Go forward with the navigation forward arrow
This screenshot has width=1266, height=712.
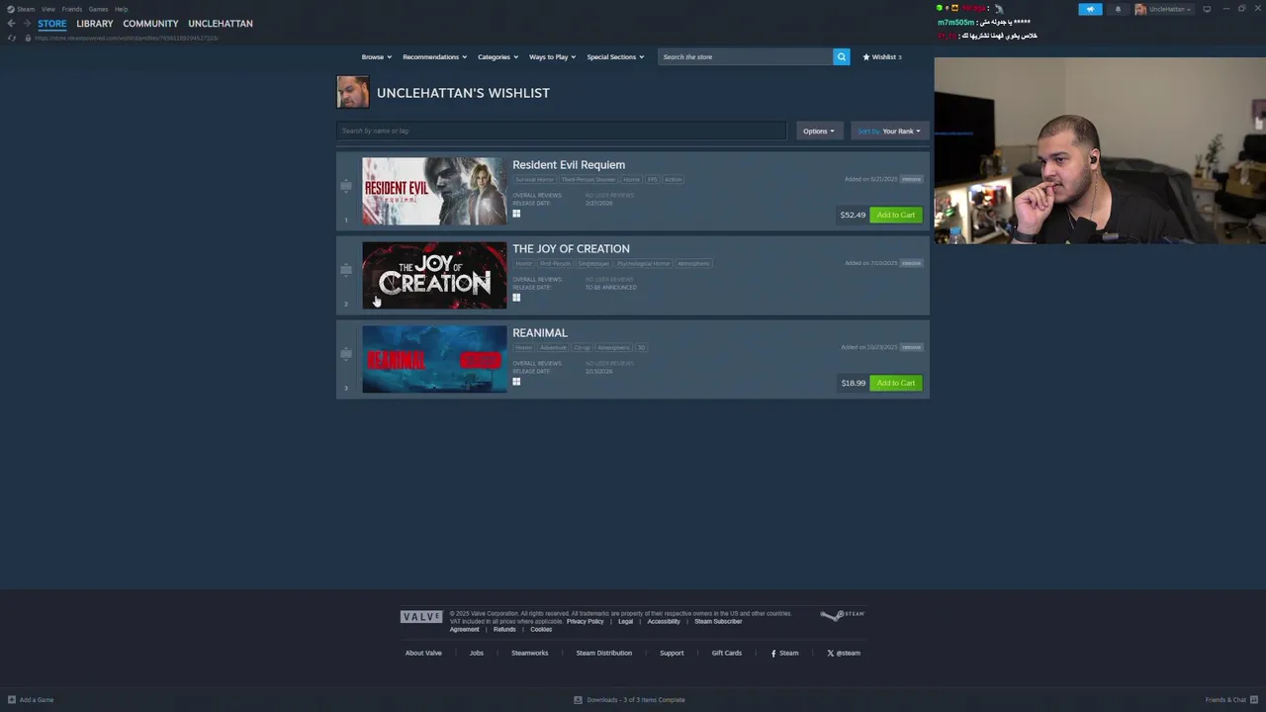[x=26, y=24]
